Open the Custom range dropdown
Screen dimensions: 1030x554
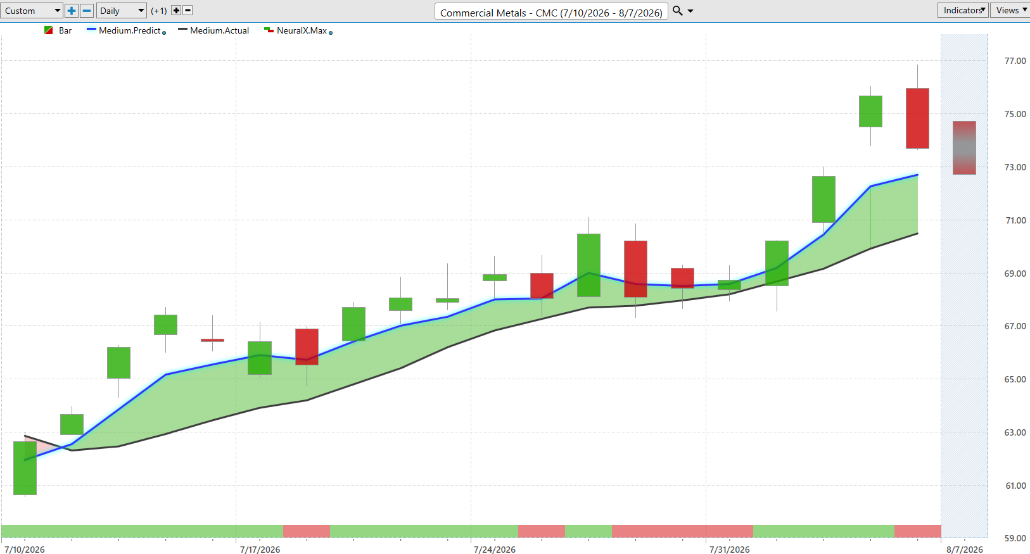[x=32, y=11]
